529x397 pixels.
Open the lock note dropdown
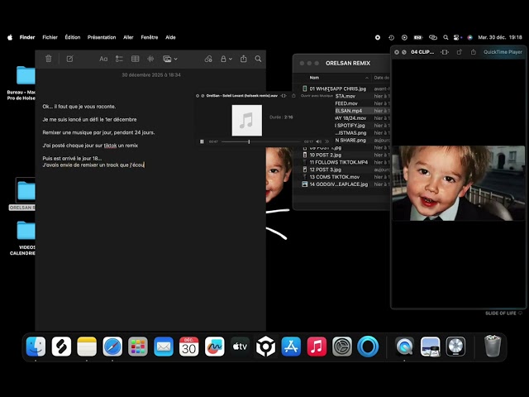(x=226, y=59)
